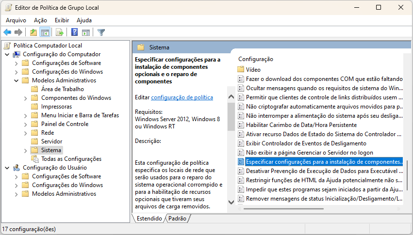Click icon of selected Especificar configurações policy
The width and height of the screenshot is (413, 235).
pyautogui.click(x=241, y=162)
